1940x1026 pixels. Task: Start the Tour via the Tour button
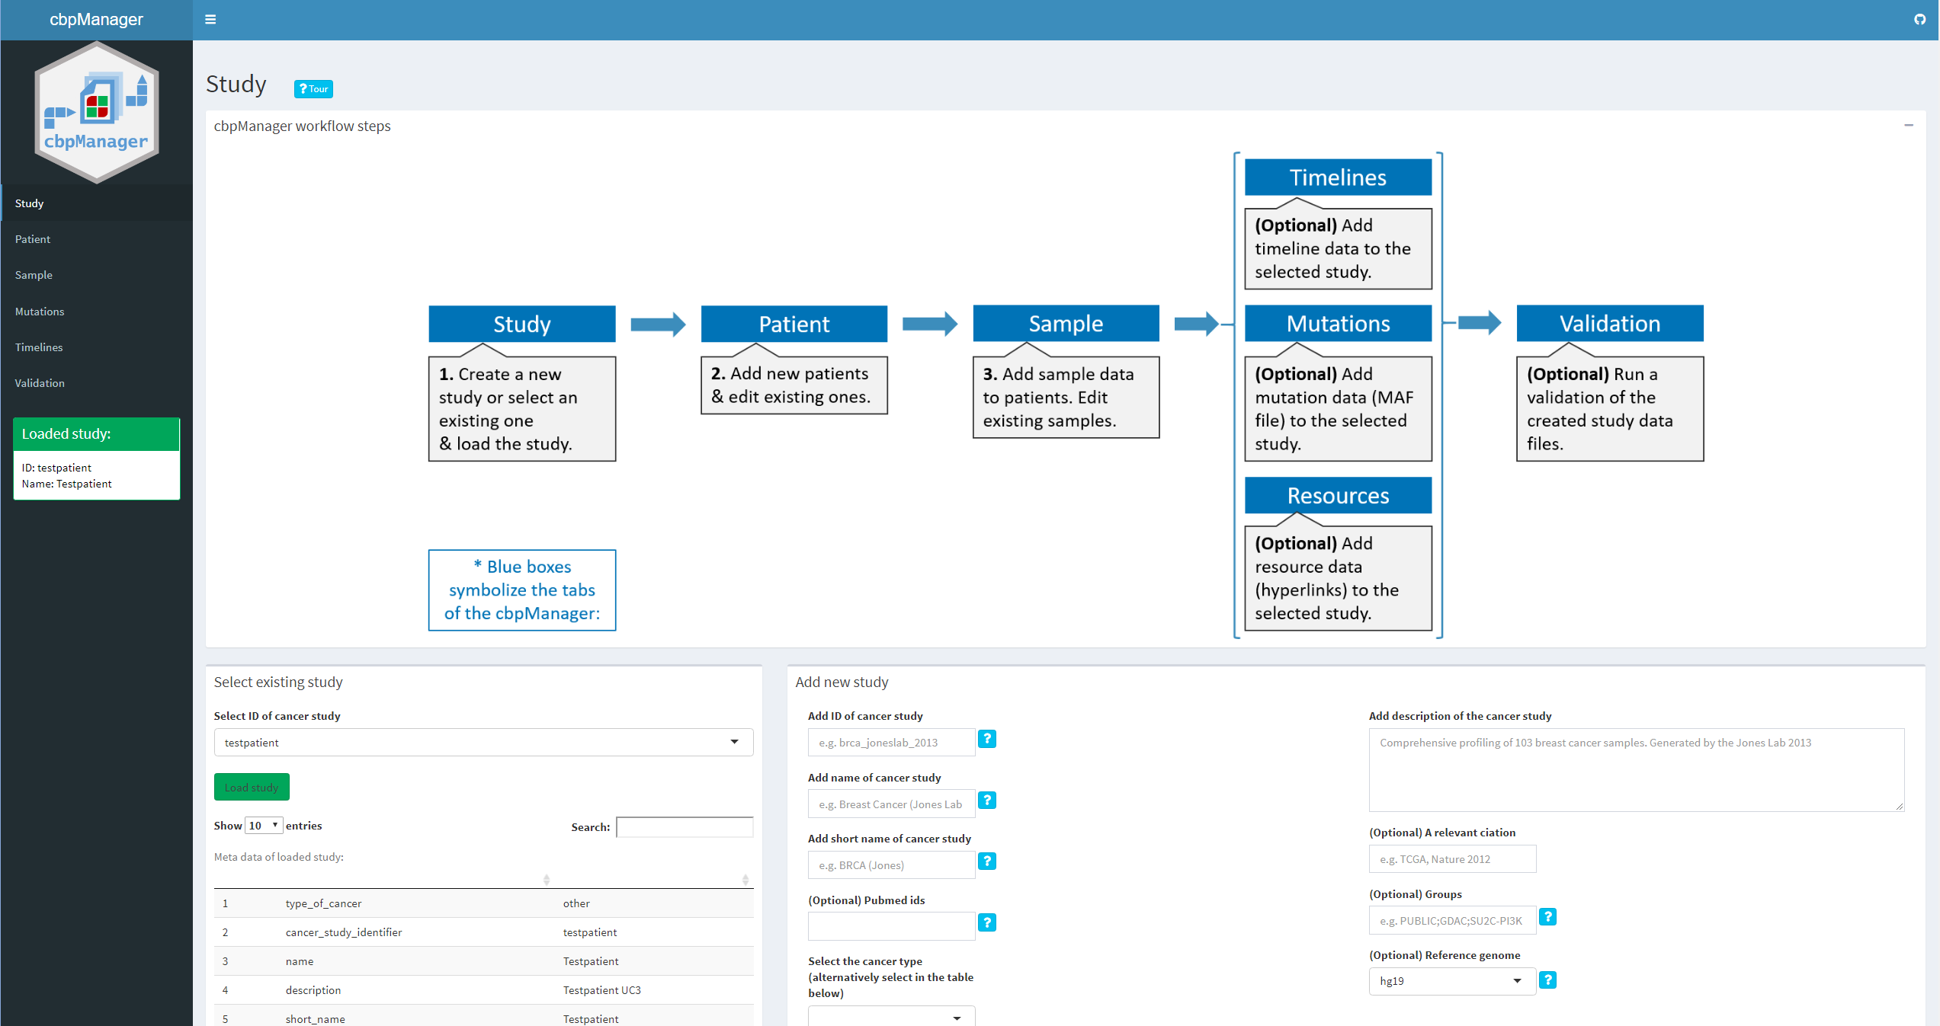(x=313, y=89)
